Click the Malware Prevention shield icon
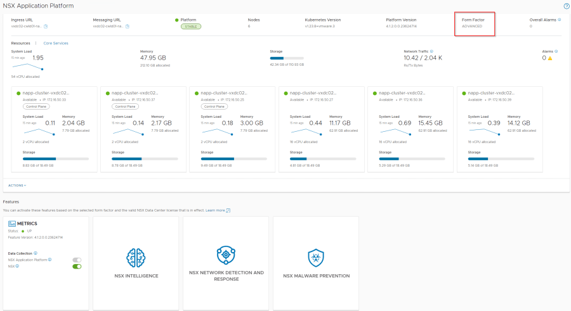 (x=316, y=258)
